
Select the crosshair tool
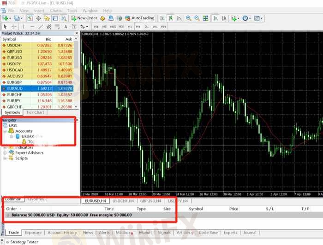14,27
